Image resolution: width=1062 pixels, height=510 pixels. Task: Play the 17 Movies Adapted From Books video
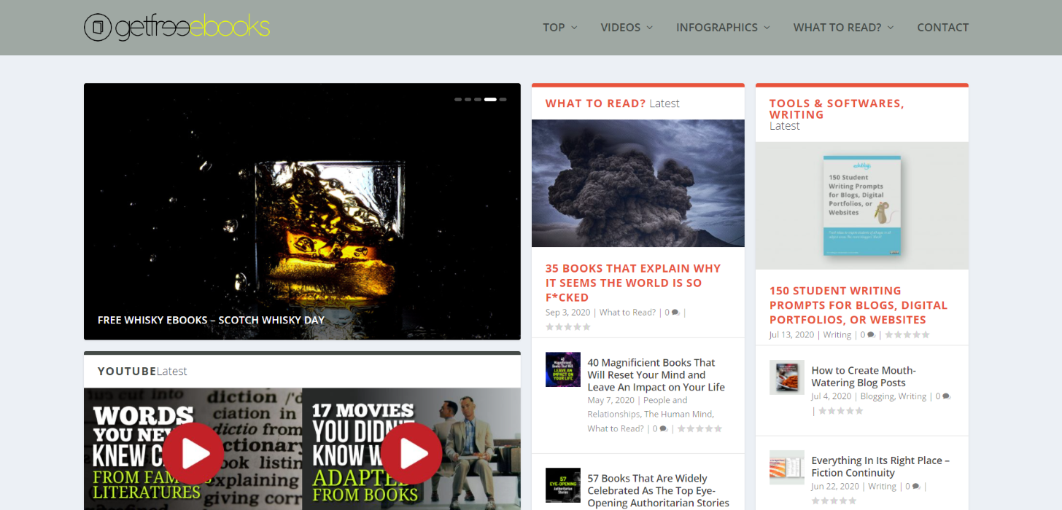[x=411, y=453]
